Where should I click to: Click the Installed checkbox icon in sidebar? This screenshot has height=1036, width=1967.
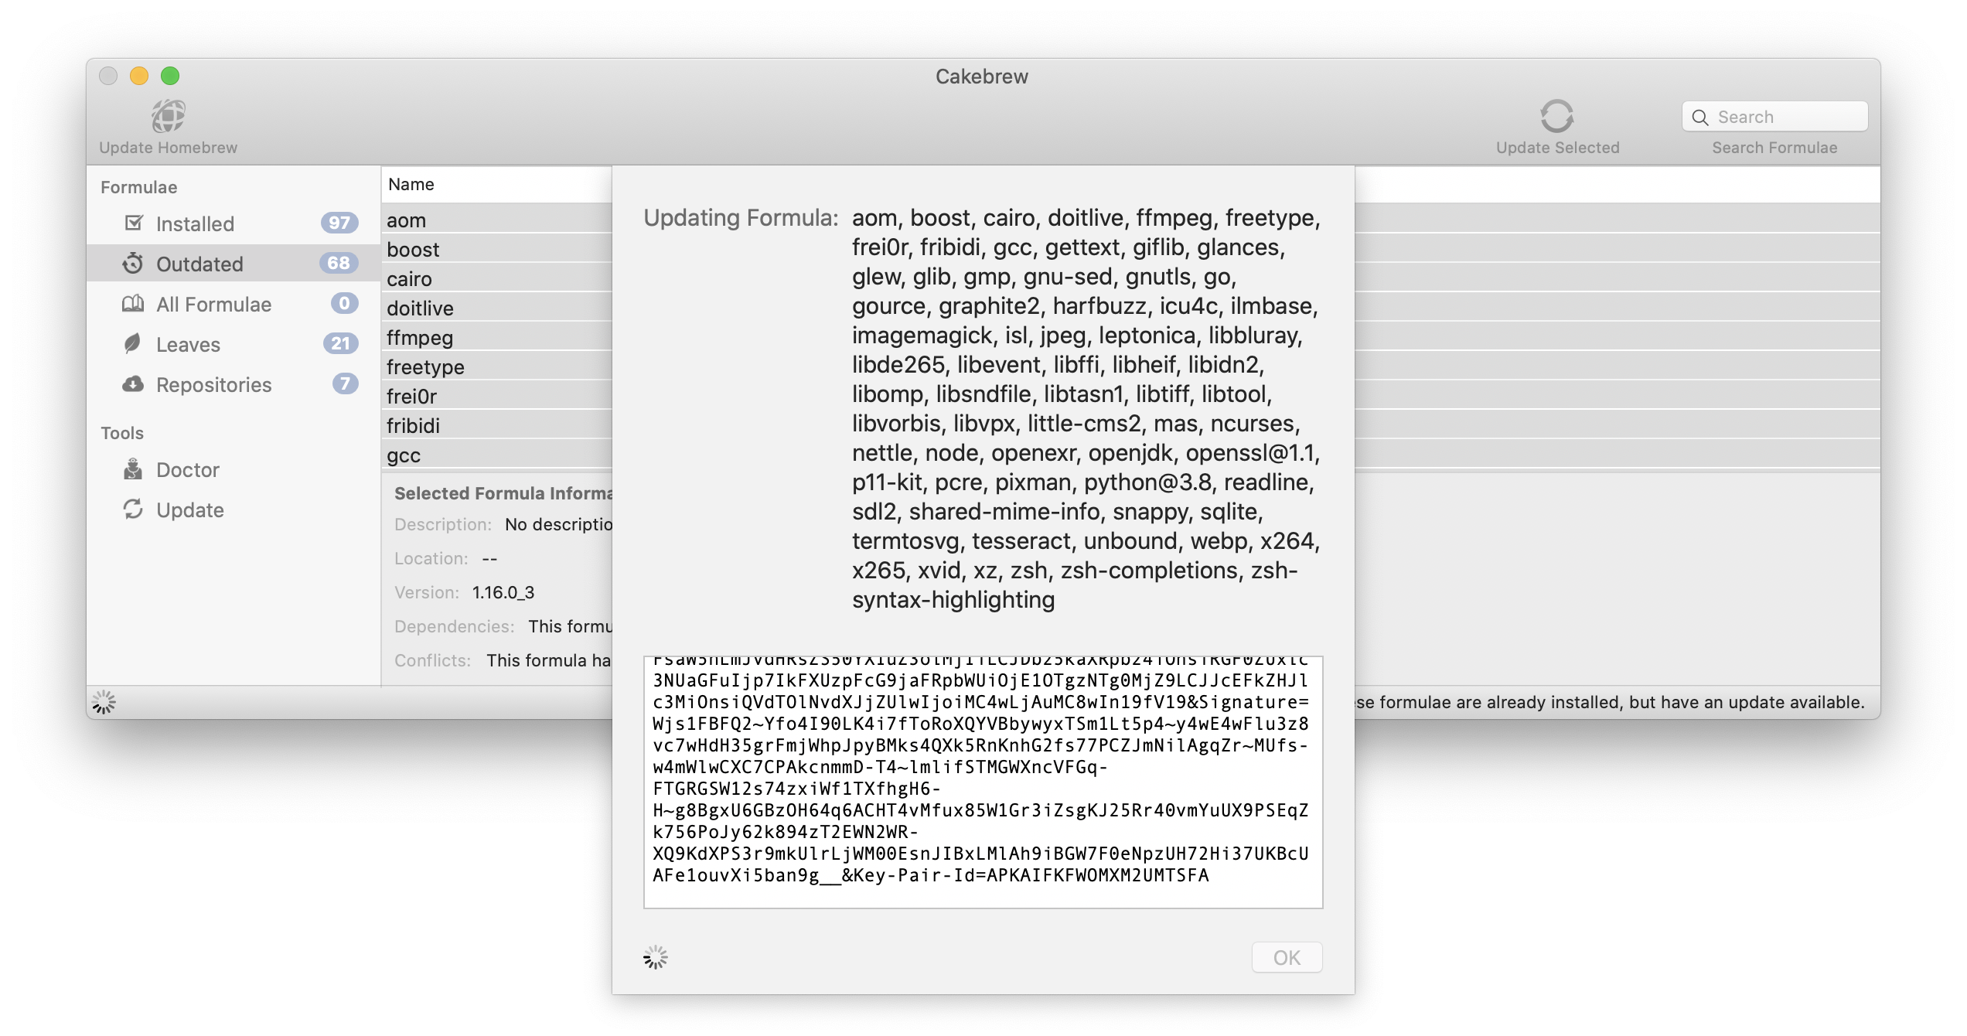(134, 223)
